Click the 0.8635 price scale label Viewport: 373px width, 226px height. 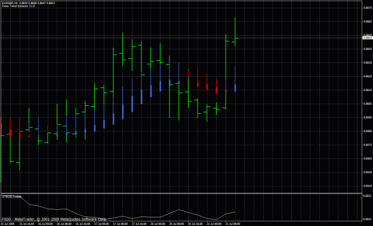pyautogui.click(x=368, y=63)
